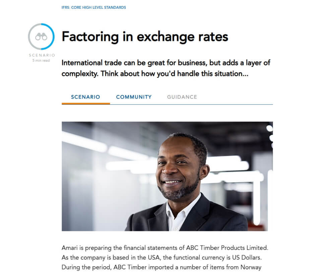The image size is (335, 272).
Task: Click 'Think about how you'd handle this situation' text
Action: (174, 74)
